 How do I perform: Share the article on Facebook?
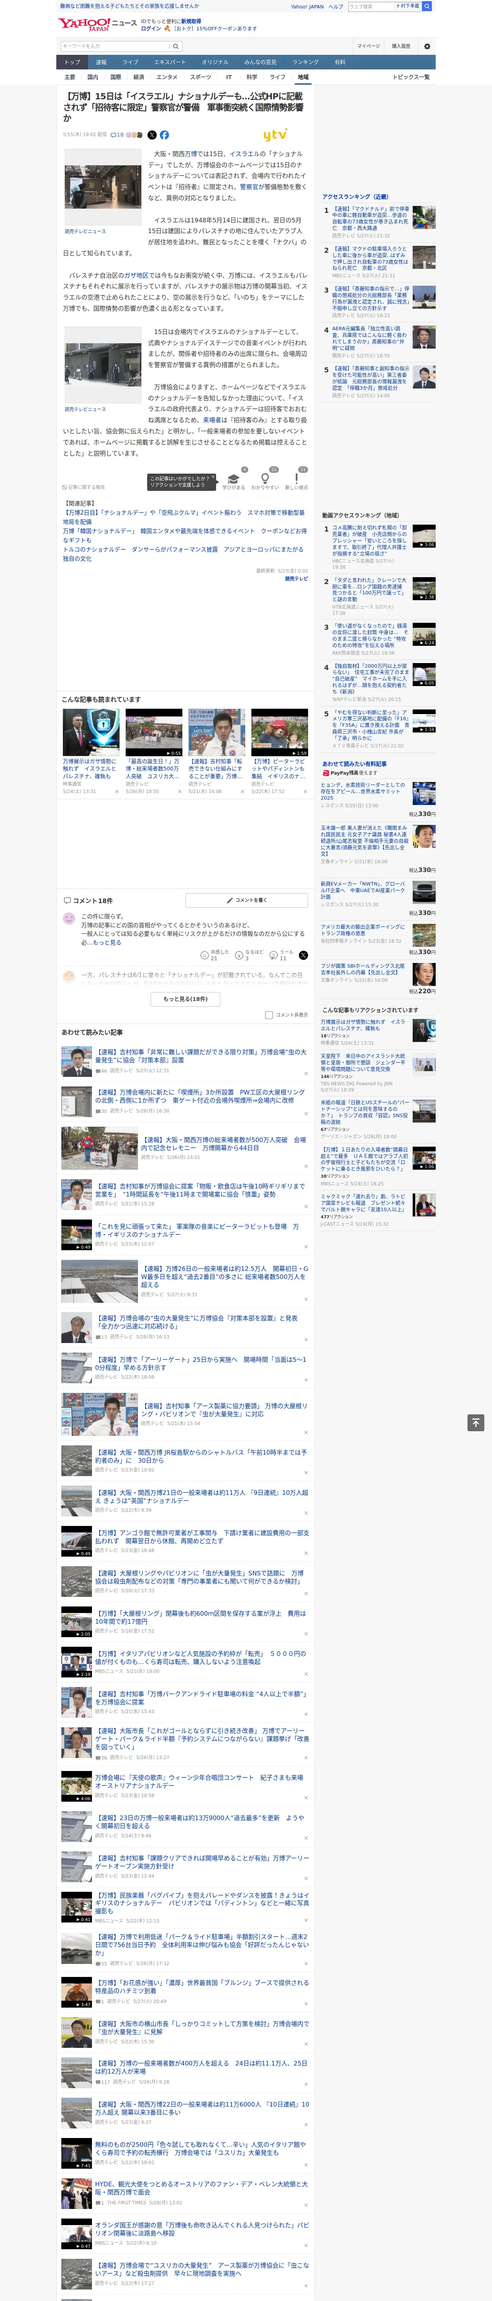pyautogui.click(x=164, y=135)
